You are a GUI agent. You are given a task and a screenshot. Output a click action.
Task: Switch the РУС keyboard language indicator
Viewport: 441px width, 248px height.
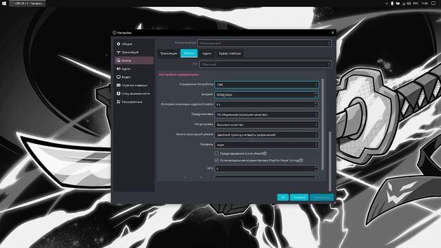416,3
